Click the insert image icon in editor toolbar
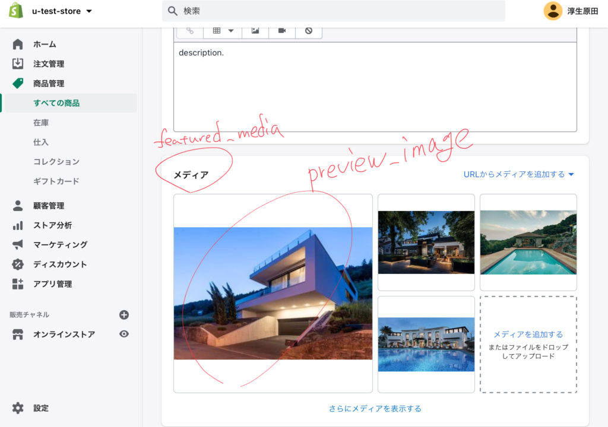This screenshot has width=608, height=427. [x=255, y=31]
